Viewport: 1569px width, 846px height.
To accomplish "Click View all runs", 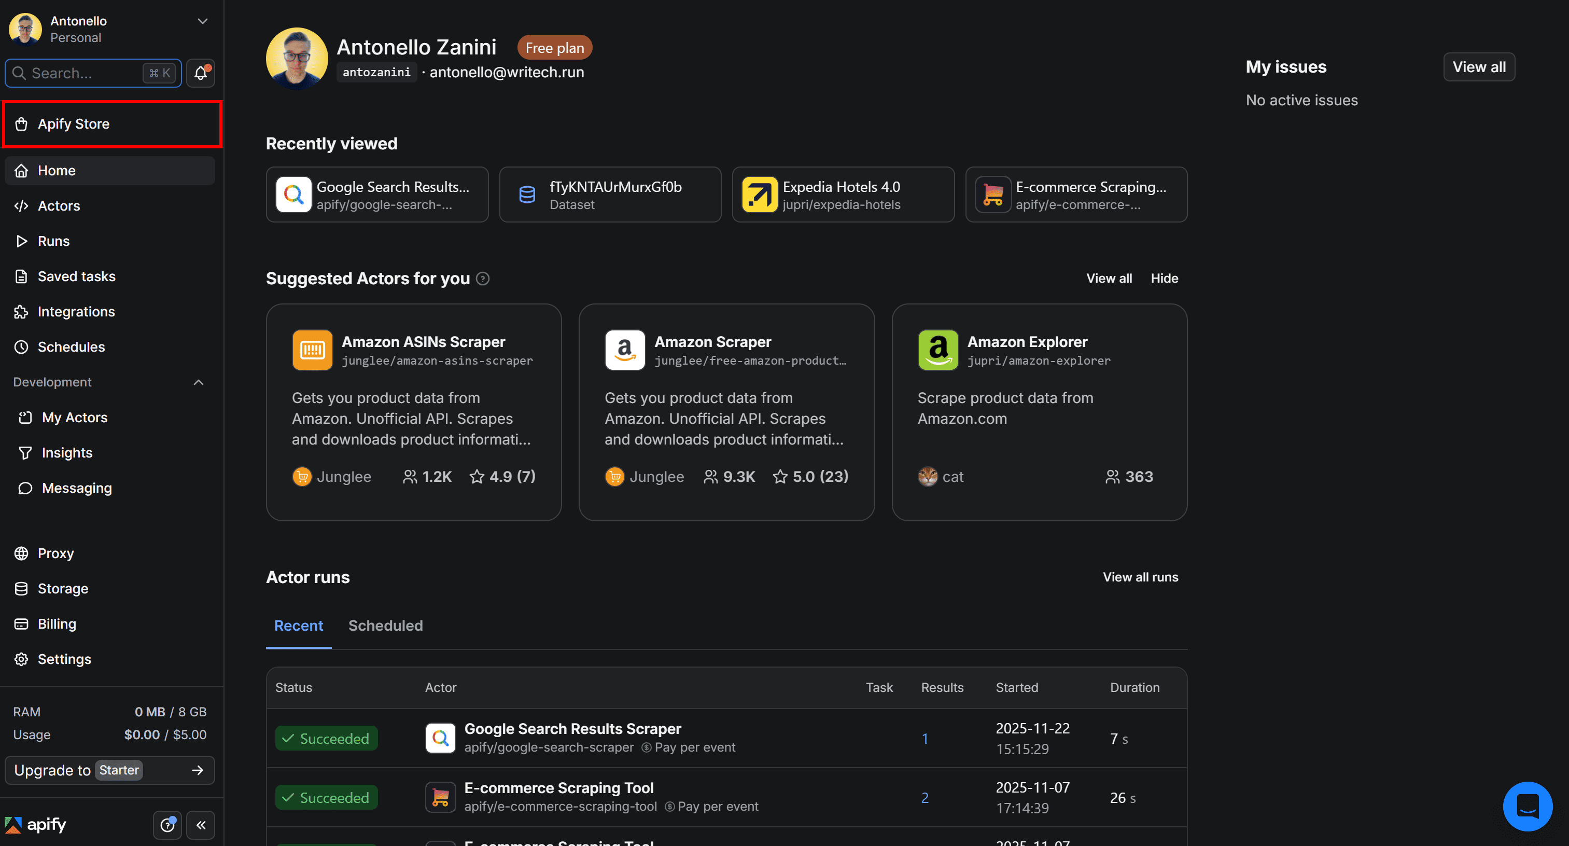I will tap(1140, 577).
